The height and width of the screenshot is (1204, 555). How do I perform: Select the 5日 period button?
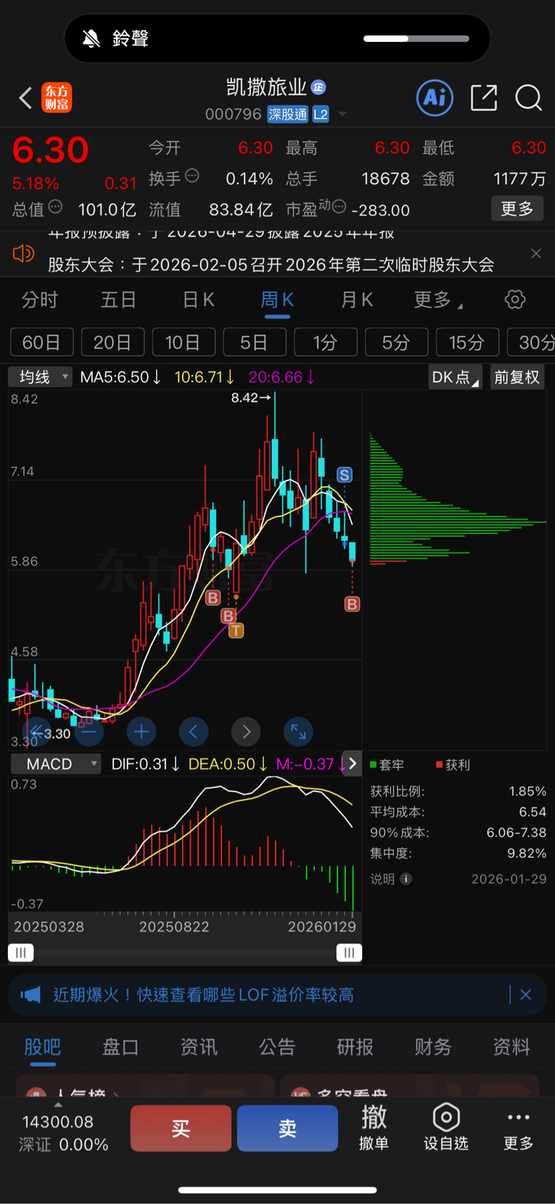point(254,342)
